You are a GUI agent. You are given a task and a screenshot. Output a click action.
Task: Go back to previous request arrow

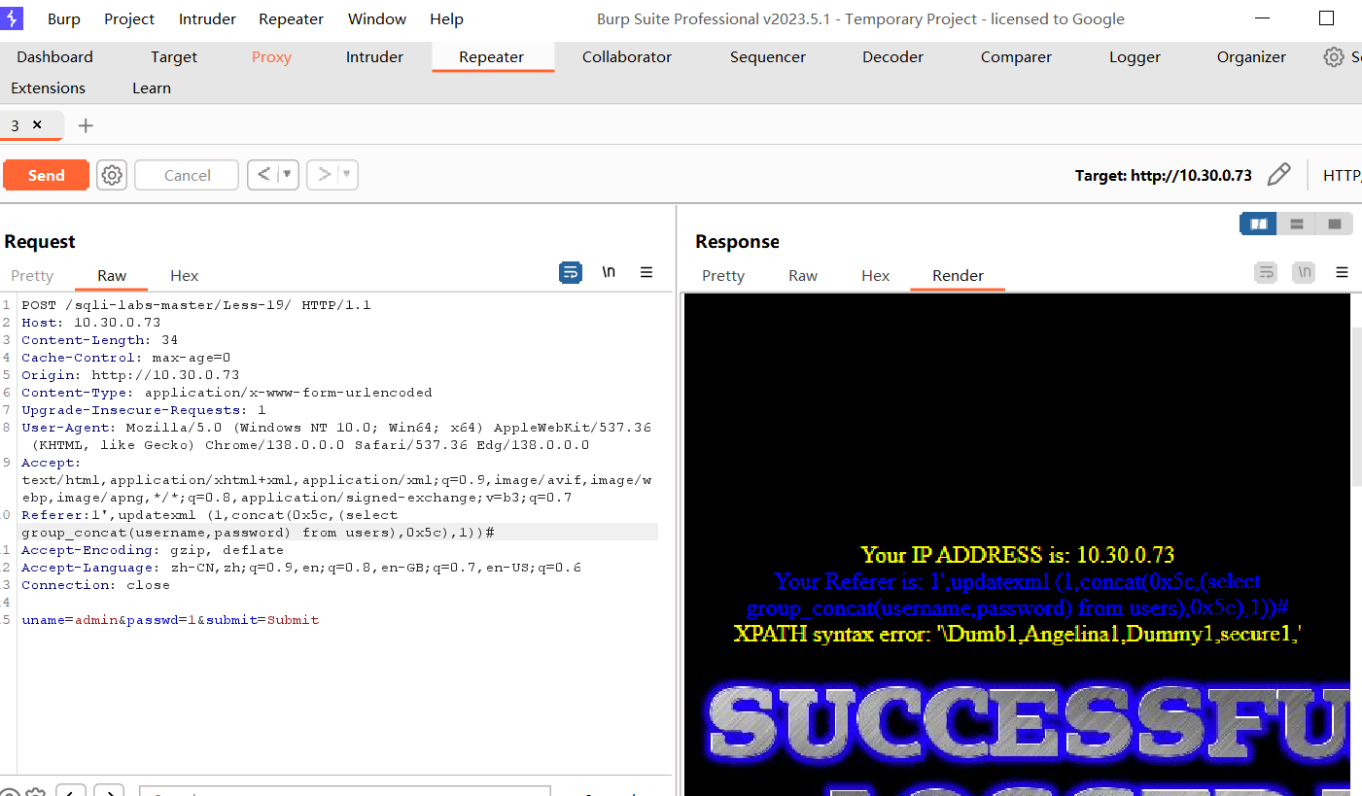coord(264,175)
